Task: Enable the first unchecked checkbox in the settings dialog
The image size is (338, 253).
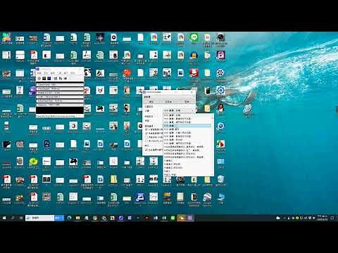Action: click(x=146, y=137)
